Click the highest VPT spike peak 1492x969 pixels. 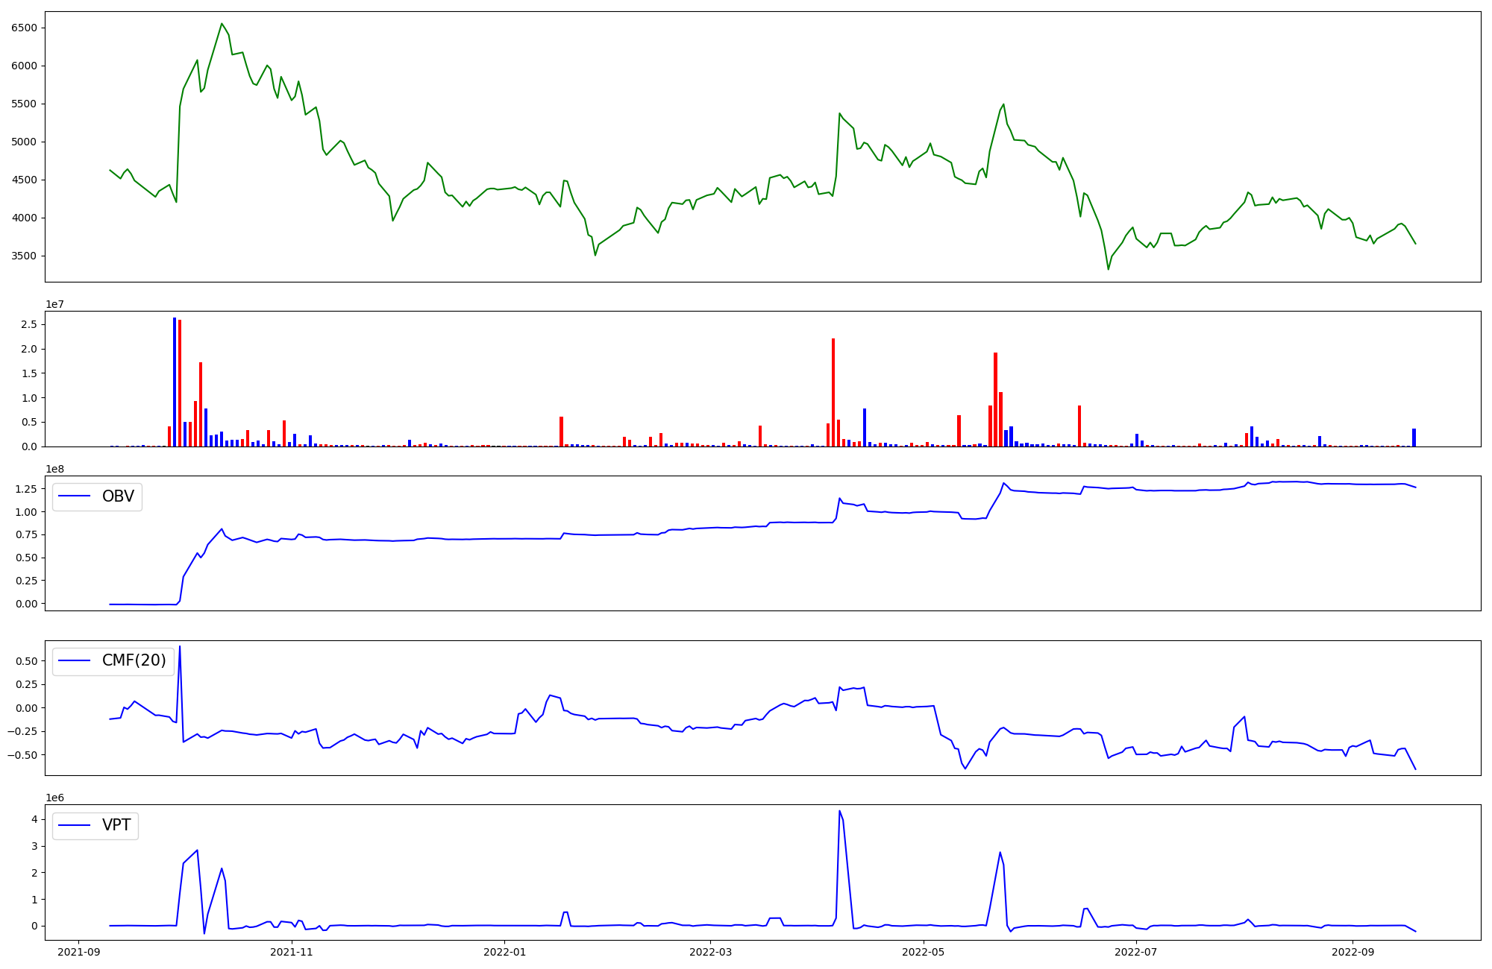click(x=839, y=812)
